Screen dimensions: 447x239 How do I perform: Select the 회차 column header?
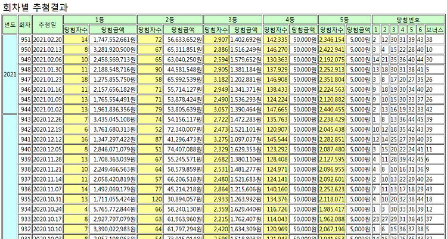tap(25, 24)
